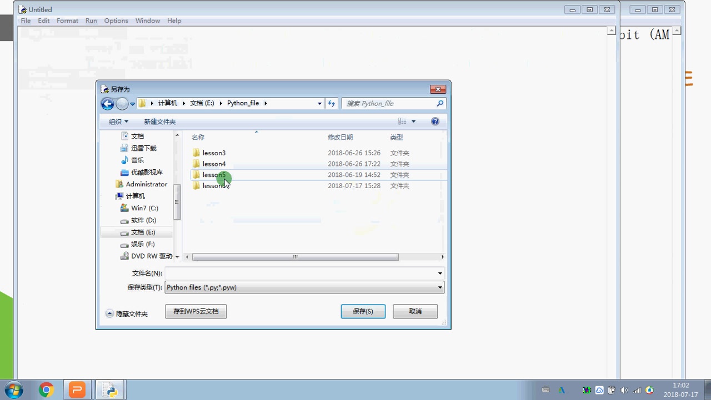Image resolution: width=711 pixels, height=400 pixels.
Task: Select the lesson3 folder
Action: 214,153
